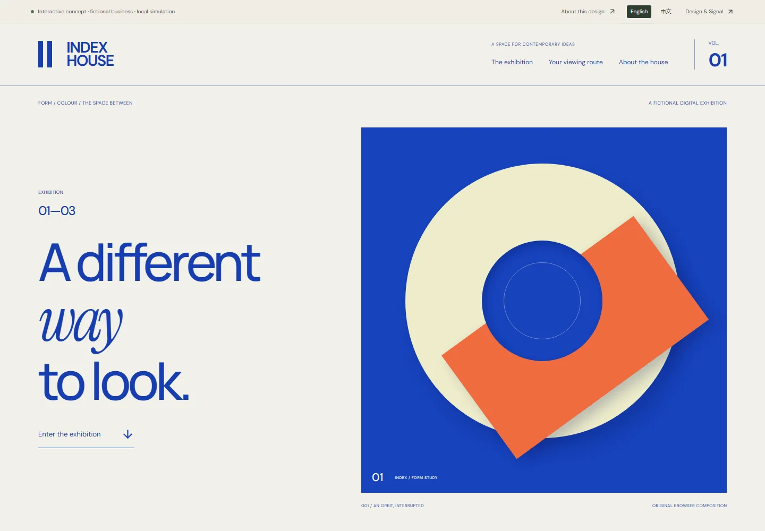Click the 'A different' headline text
The height and width of the screenshot is (531, 765).
tap(150, 262)
